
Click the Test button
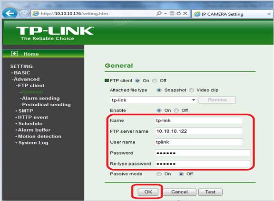pyautogui.click(x=210, y=192)
